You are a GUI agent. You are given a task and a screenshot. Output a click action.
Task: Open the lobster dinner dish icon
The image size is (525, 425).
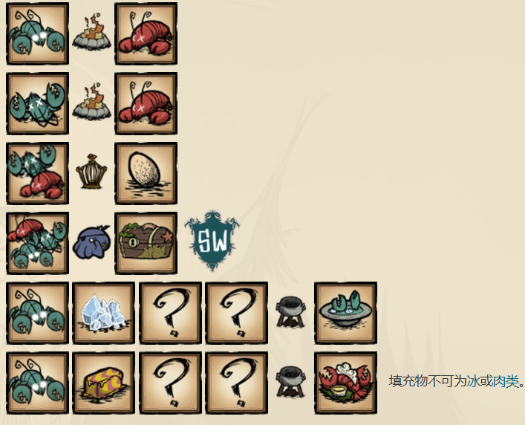346,383
